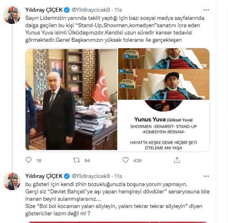
Task: Open Yıldıray ÇİÇEK name link in the first tweet
Action: [x=44, y=10]
